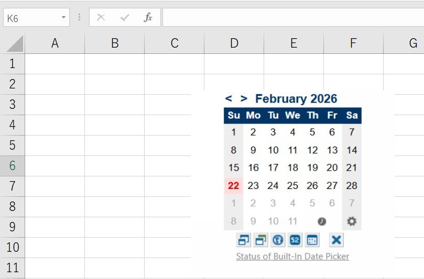Select February 14 in the calendar
Image resolution: width=424 pixels, height=279 pixels.
[352, 150]
